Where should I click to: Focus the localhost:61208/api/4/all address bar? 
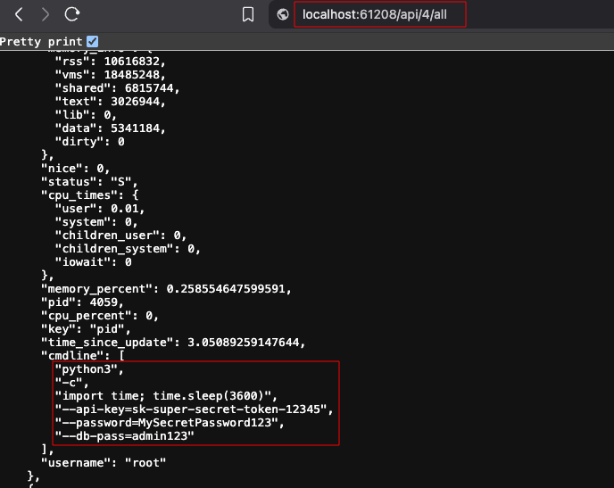coord(382,14)
